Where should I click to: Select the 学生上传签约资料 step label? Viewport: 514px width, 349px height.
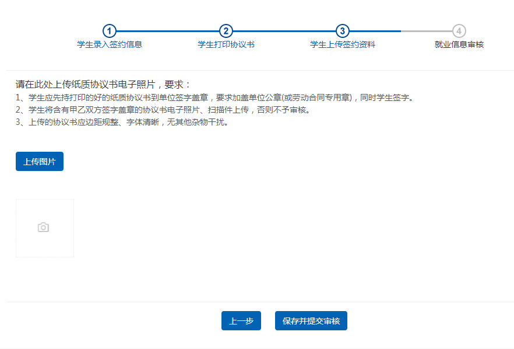pos(343,44)
